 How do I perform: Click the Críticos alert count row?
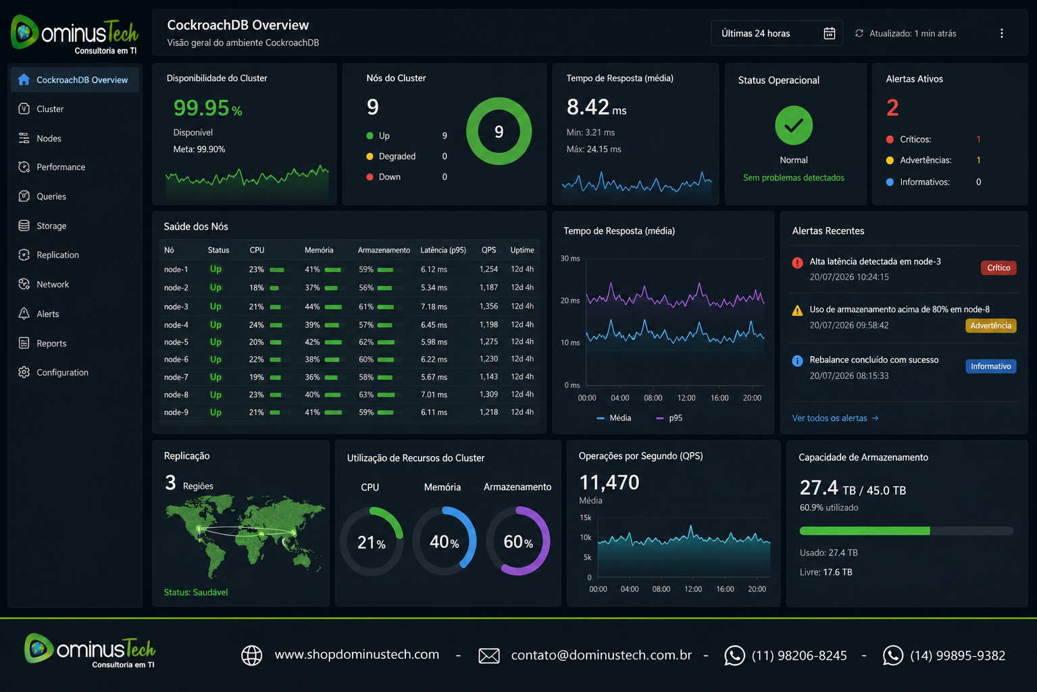coord(934,139)
